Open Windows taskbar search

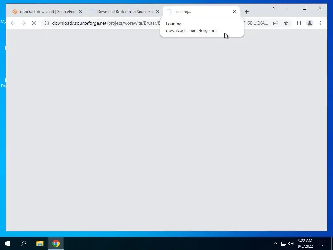[x=23, y=243]
